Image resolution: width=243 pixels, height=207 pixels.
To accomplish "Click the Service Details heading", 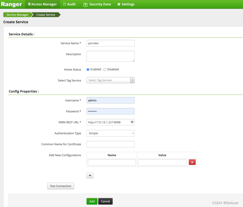I will (x=22, y=34).
